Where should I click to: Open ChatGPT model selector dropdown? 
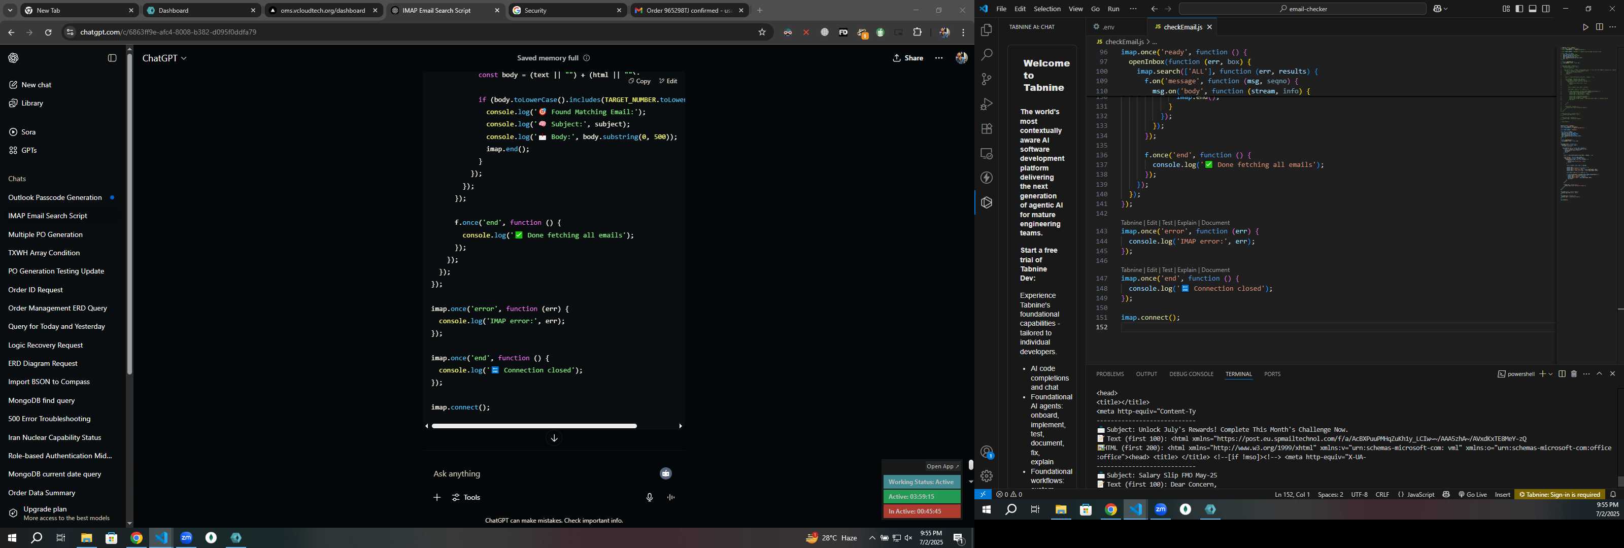point(164,58)
